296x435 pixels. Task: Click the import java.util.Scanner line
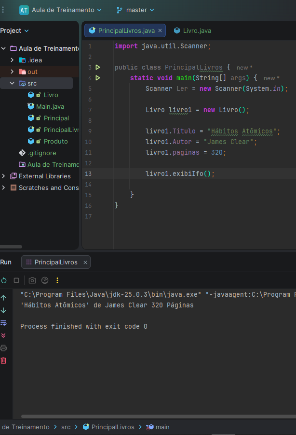pos(162,46)
